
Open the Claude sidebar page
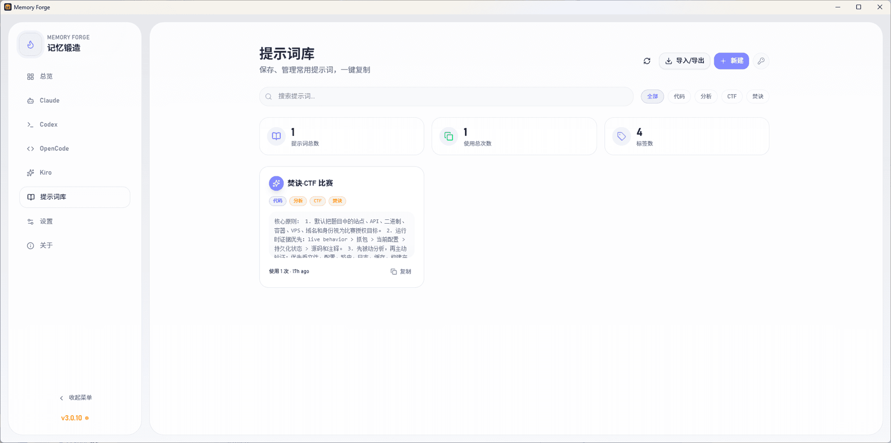coord(50,101)
